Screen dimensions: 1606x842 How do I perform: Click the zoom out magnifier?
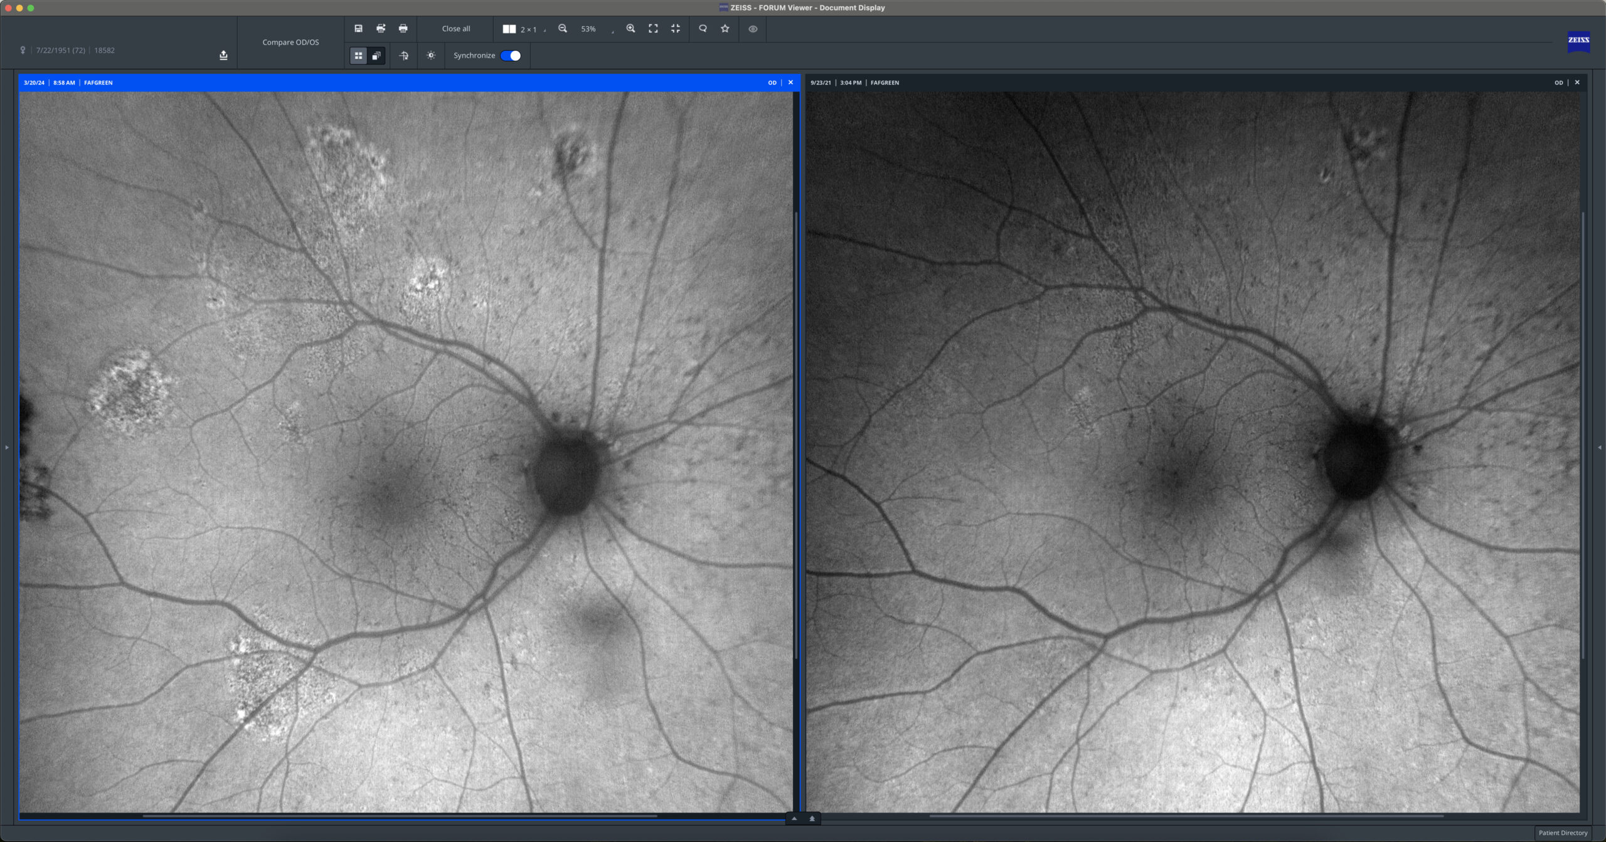pos(563,29)
